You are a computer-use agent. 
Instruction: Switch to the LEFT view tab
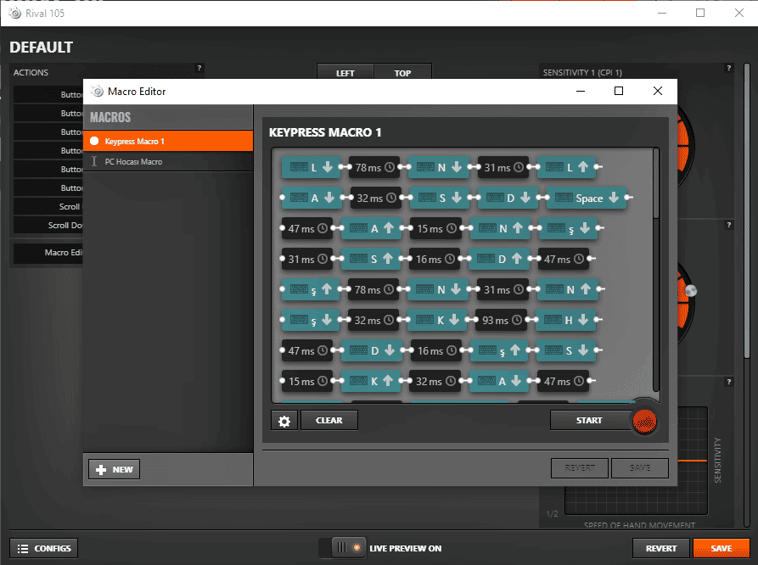pos(345,73)
